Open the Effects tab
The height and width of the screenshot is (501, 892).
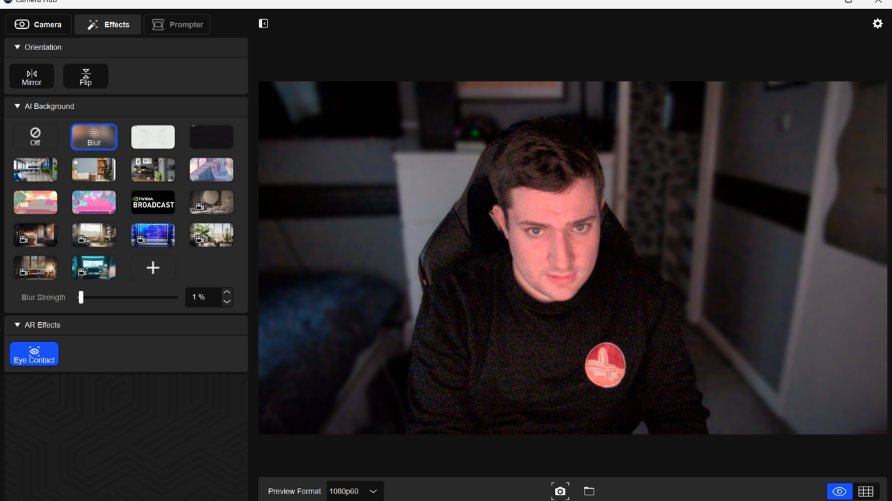click(x=108, y=25)
